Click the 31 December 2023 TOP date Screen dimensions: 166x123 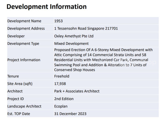[x=70, y=114]
